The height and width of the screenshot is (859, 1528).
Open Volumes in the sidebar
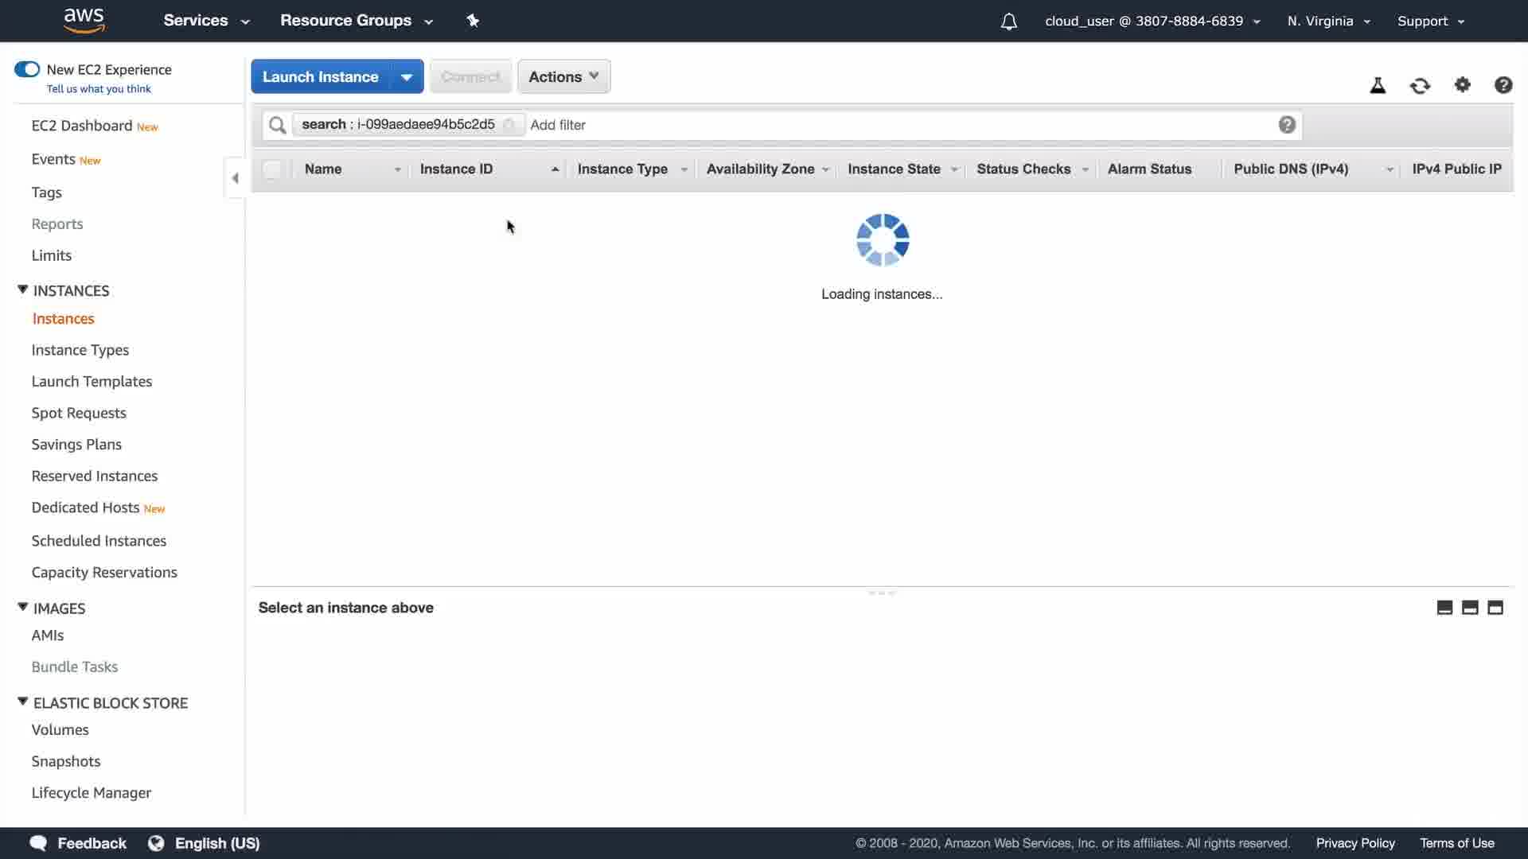[x=60, y=729]
